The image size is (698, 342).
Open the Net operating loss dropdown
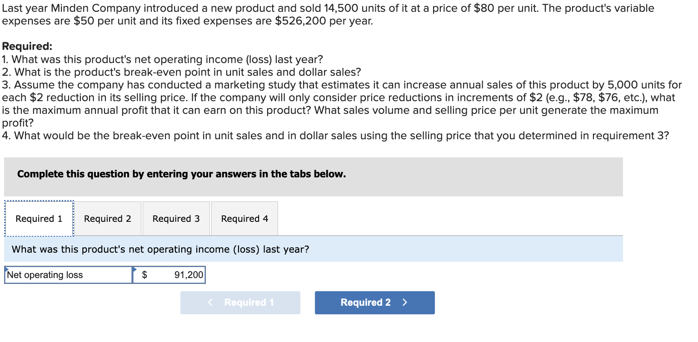point(68,275)
